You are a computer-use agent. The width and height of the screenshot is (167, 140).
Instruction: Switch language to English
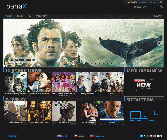point(64,136)
